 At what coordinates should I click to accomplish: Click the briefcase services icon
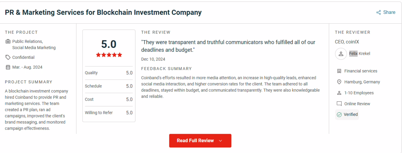[8, 41]
